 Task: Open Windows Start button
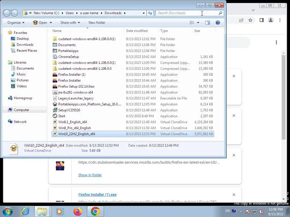click(x=7, y=211)
